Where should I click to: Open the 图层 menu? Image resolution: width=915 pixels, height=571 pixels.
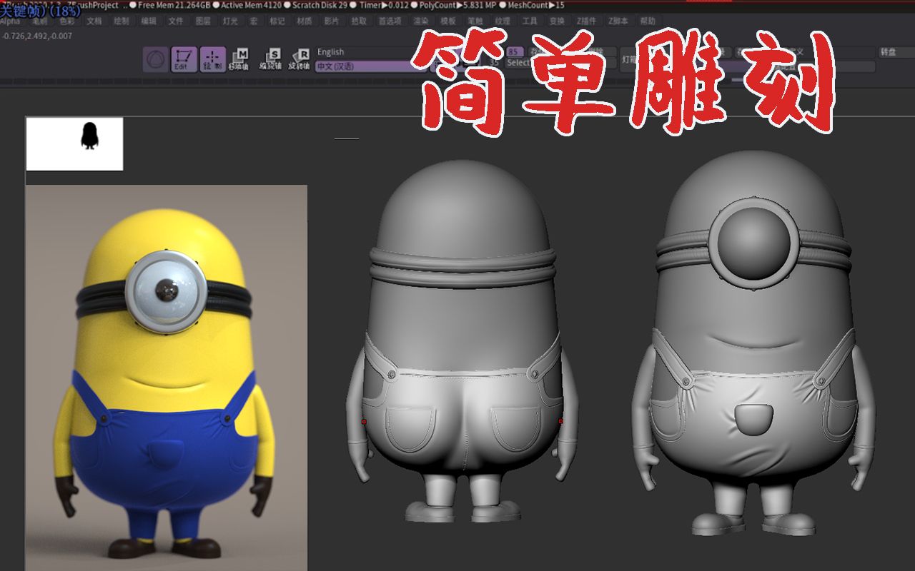point(203,21)
